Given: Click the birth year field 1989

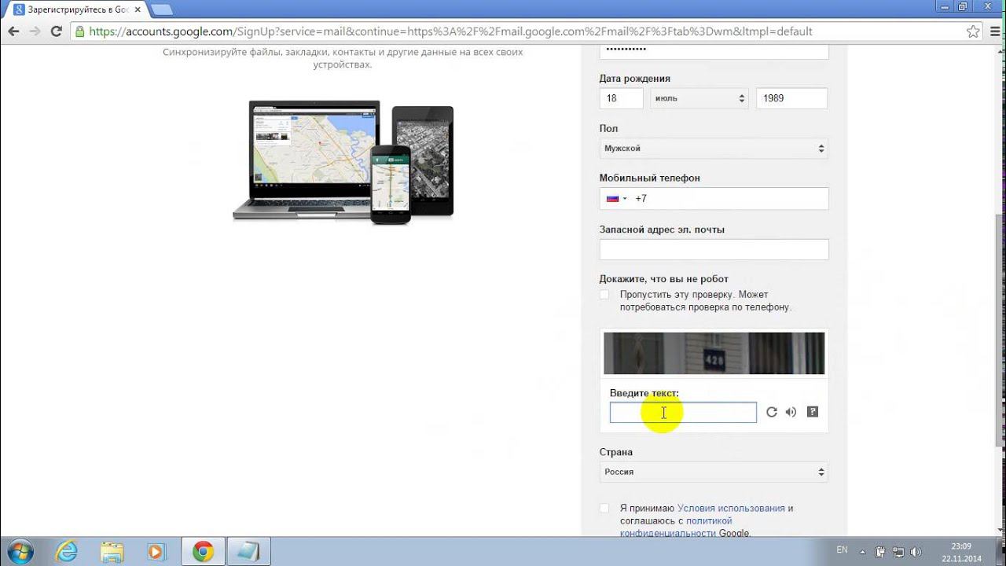Looking at the screenshot, I should [x=791, y=98].
